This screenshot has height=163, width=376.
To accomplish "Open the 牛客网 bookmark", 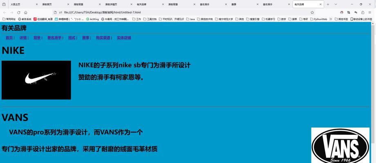I will 115,19.
